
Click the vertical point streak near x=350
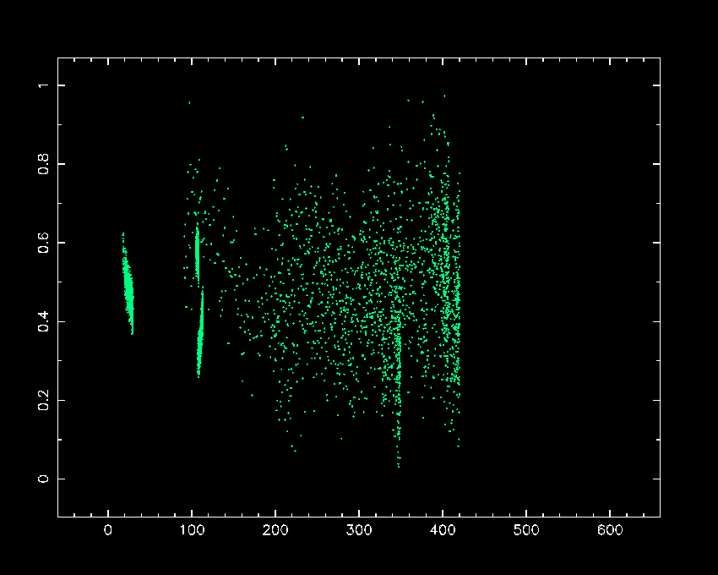tap(399, 390)
